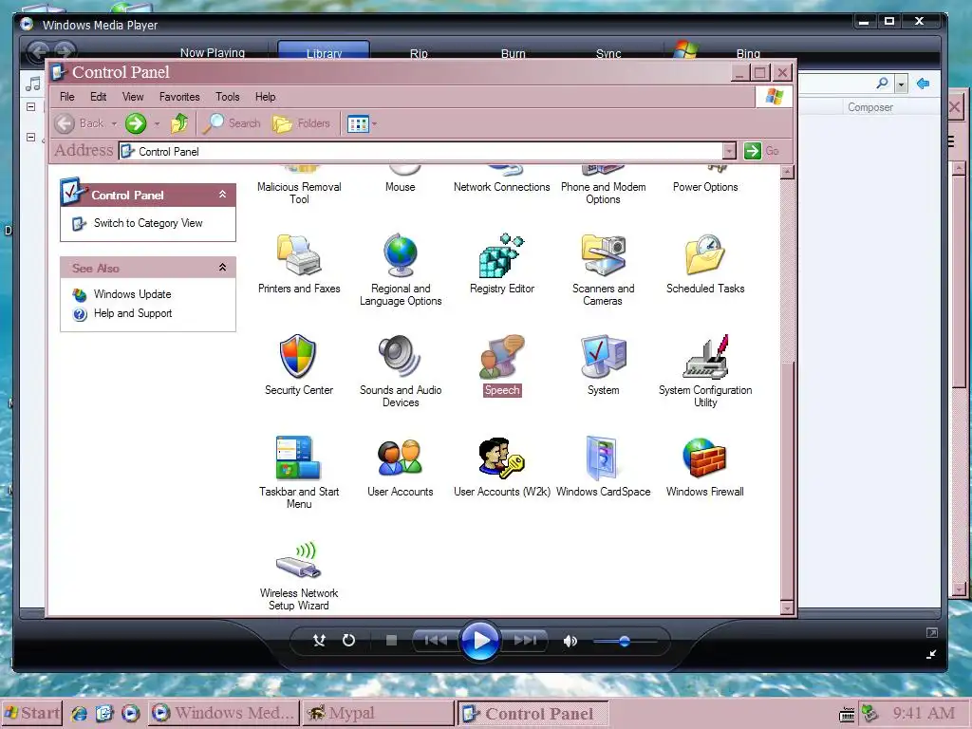Switch to Burn tab in Media Player
The image size is (972, 729).
click(x=513, y=53)
